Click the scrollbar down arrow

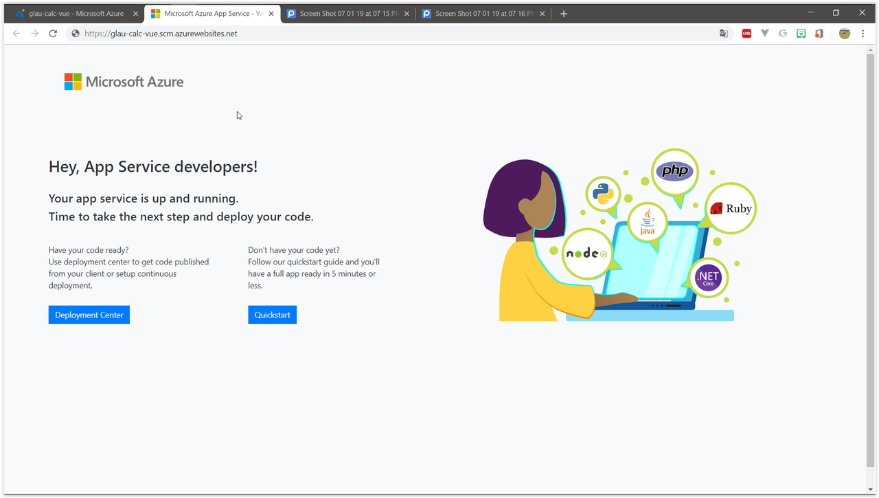pos(871,488)
